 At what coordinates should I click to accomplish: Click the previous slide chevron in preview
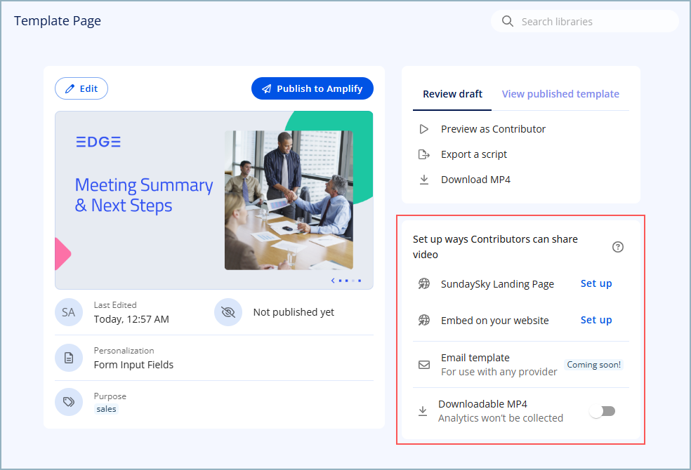[333, 281]
